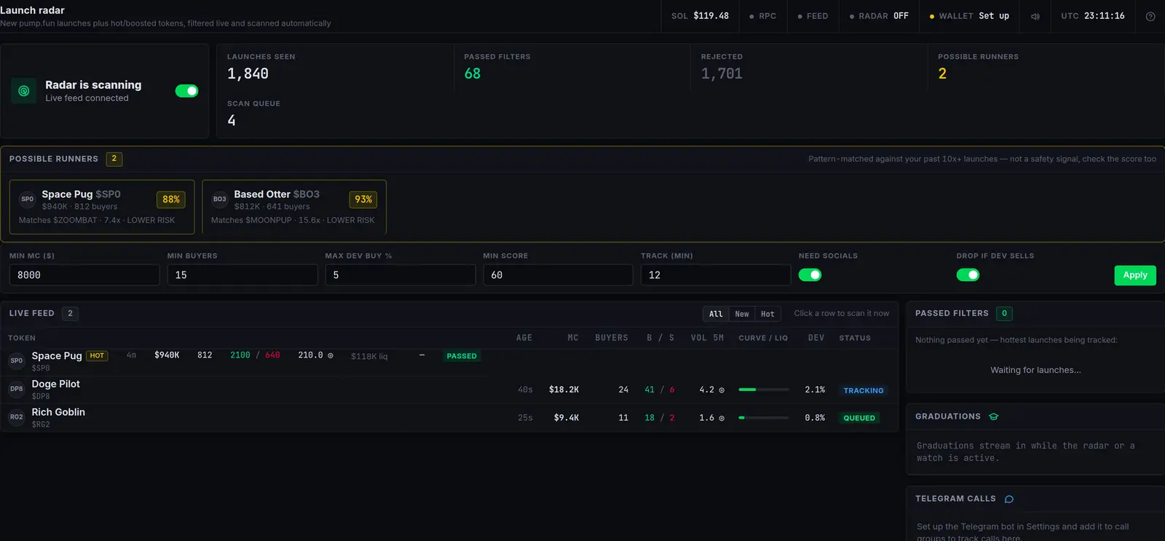Click the RPC status indicator
Image resolution: width=1165 pixels, height=541 pixels.
pyautogui.click(x=762, y=16)
